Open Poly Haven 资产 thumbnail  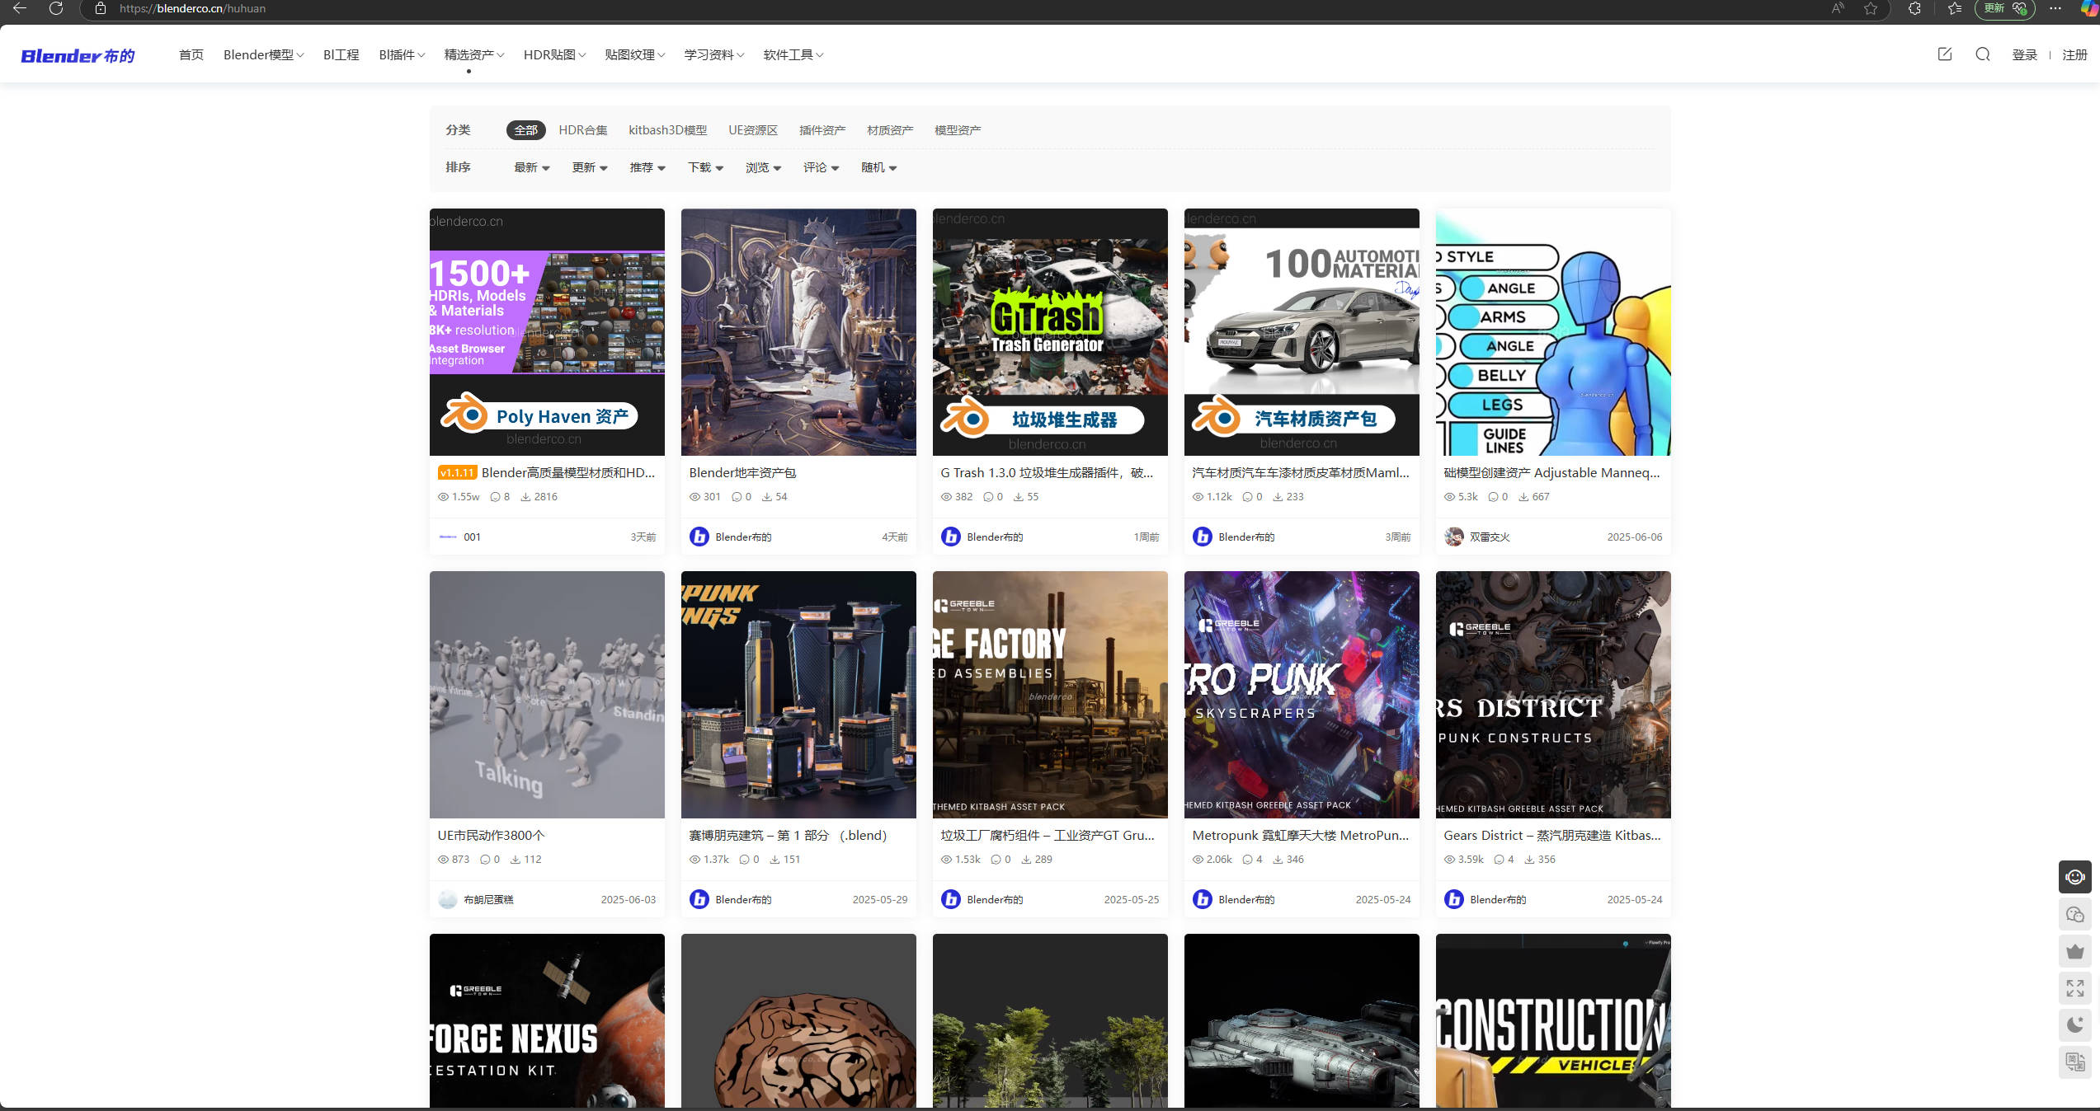coord(547,331)
